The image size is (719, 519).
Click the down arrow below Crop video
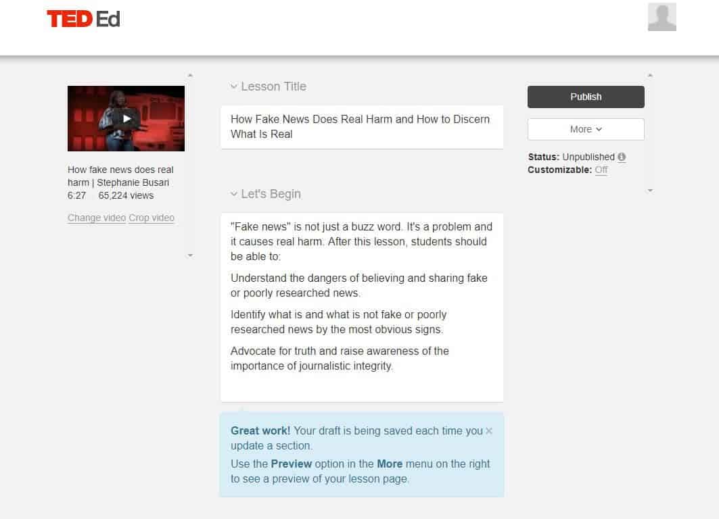point(190,255)
